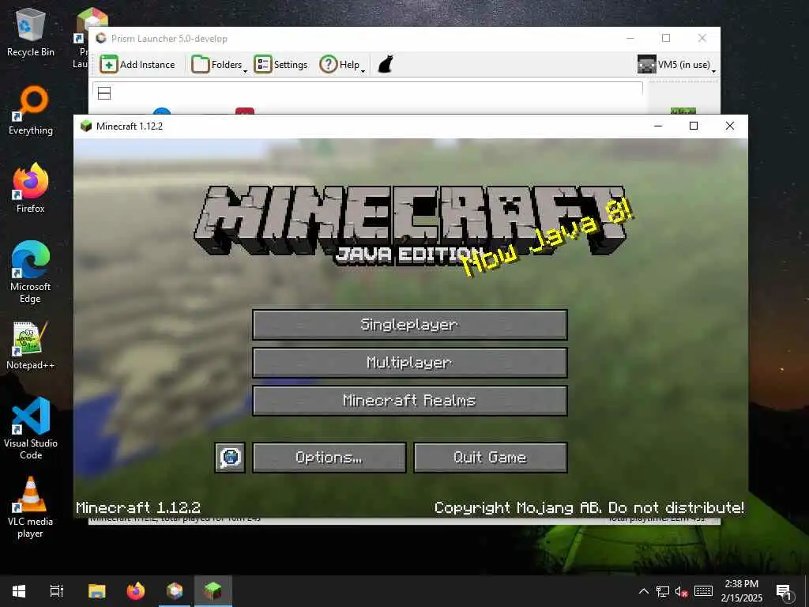Open Task View on the taskbar
Image resolution: width=809 pixels, height=607 pixels.
[57, 591]
